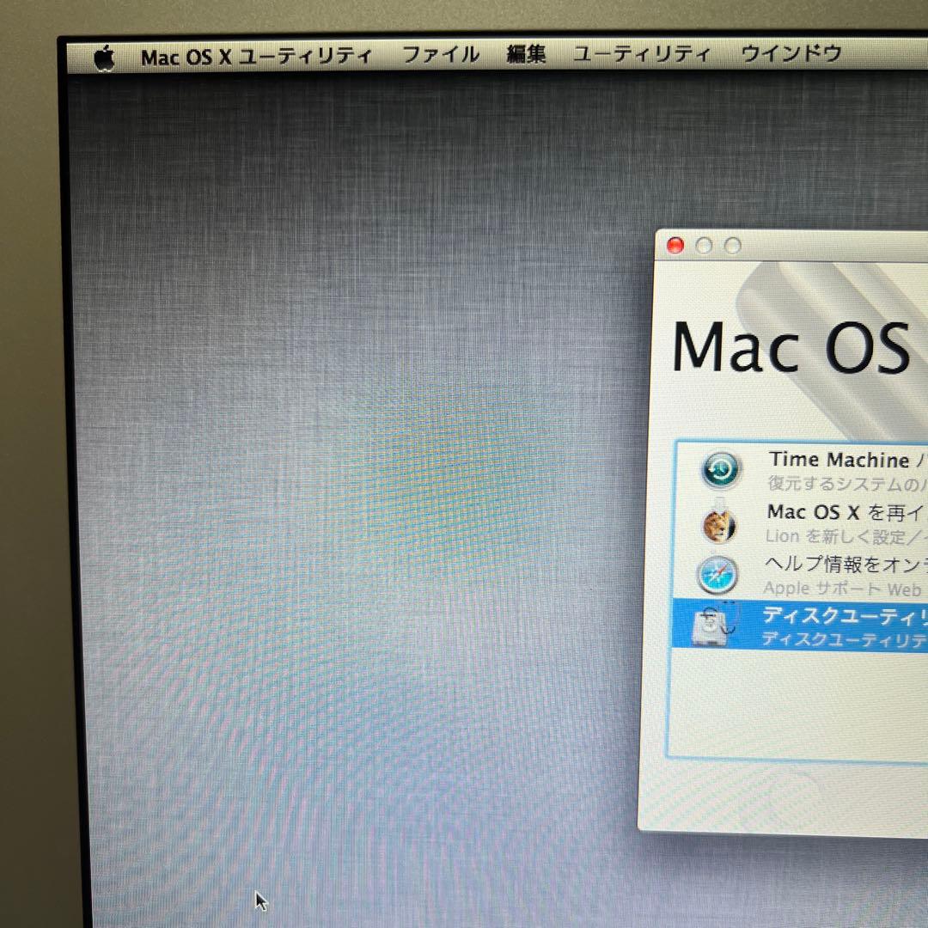Click the yellow minimize window button
This screenshot has height=928, width=928.
pos(705,245)
